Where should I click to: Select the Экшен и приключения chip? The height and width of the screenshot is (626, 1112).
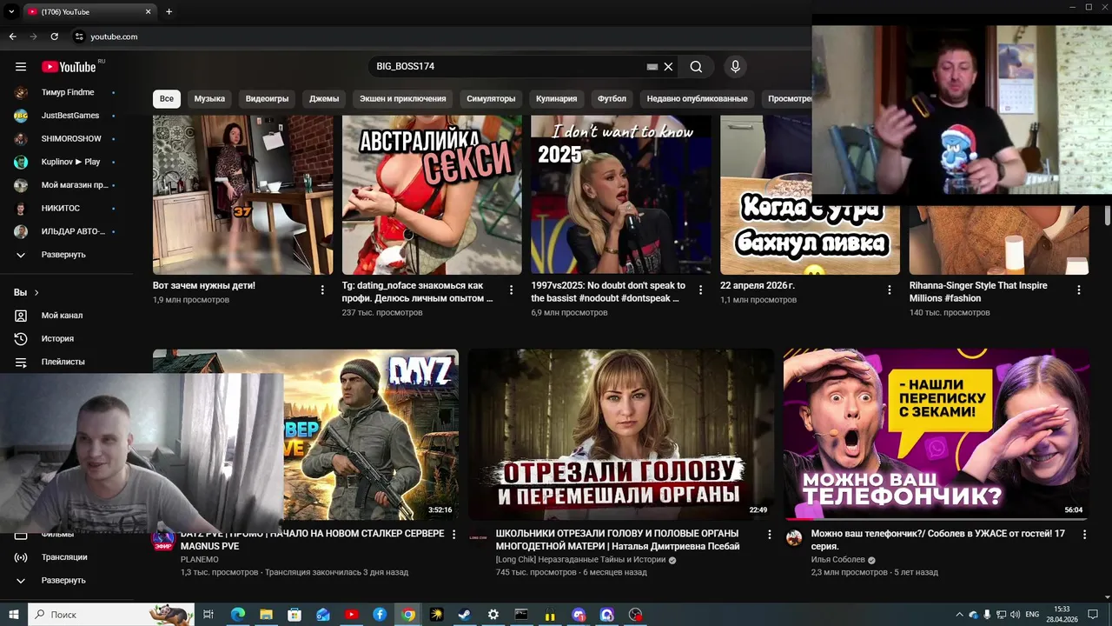pos(402,99)
